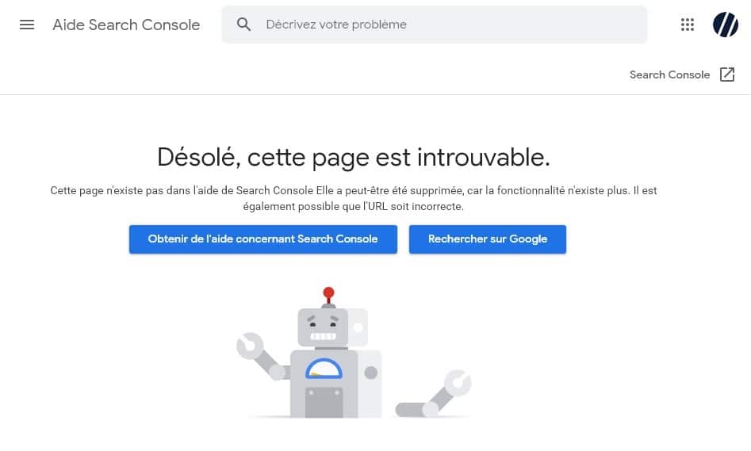Click the detached robot arm on the ground
751x451 pixels.
coord(433,393)
